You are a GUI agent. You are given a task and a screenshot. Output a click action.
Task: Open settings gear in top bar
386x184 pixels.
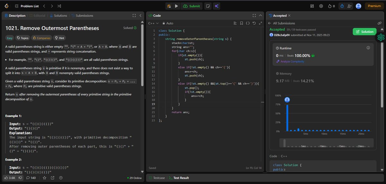point(321,6)
